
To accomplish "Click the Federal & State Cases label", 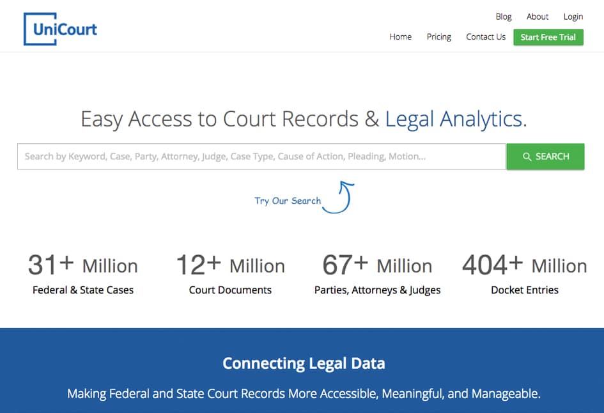I will pos(83,290).
